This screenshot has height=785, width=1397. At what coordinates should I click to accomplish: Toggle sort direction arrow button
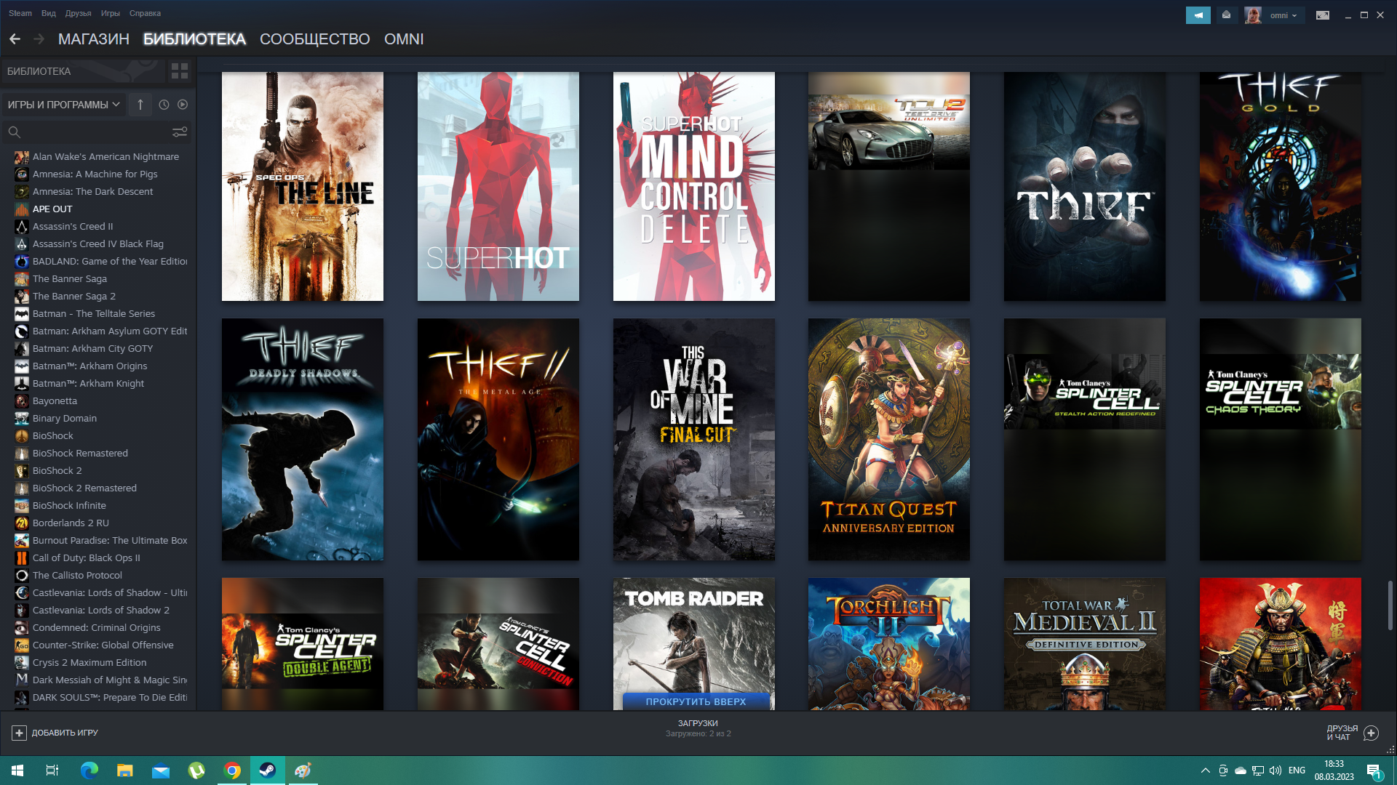tap(140, 105)
